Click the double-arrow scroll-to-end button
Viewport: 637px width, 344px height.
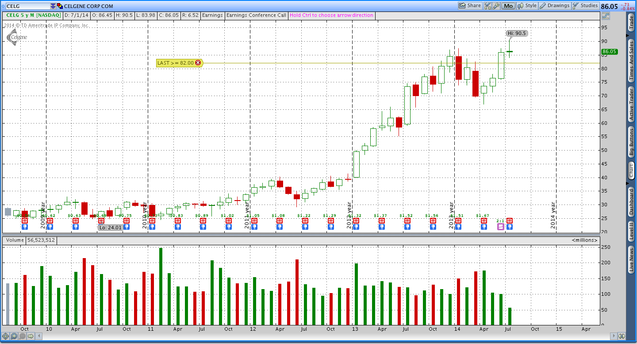[x=622, y=336]
